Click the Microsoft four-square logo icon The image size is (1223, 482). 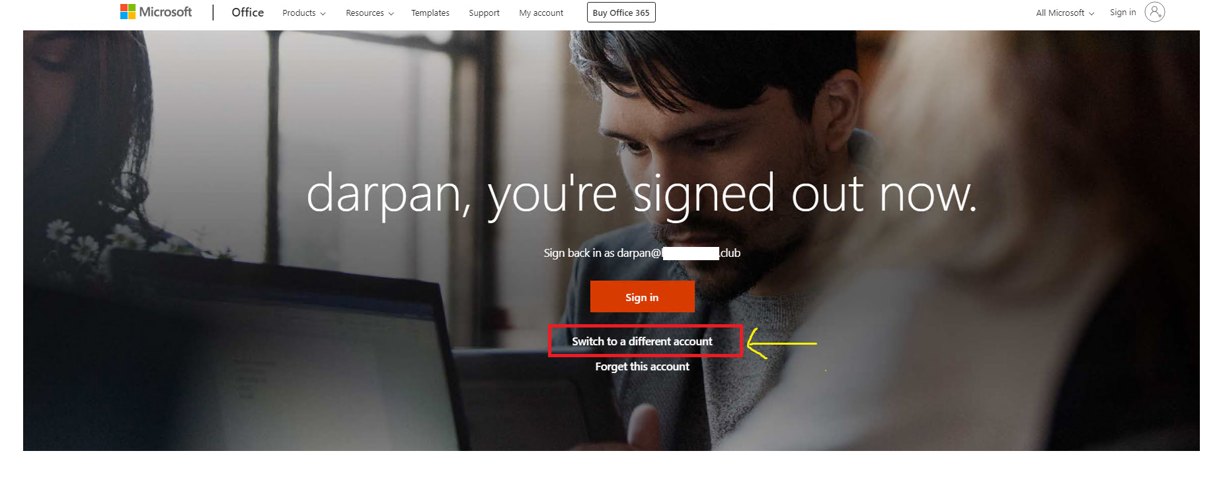tap(128, 12)
